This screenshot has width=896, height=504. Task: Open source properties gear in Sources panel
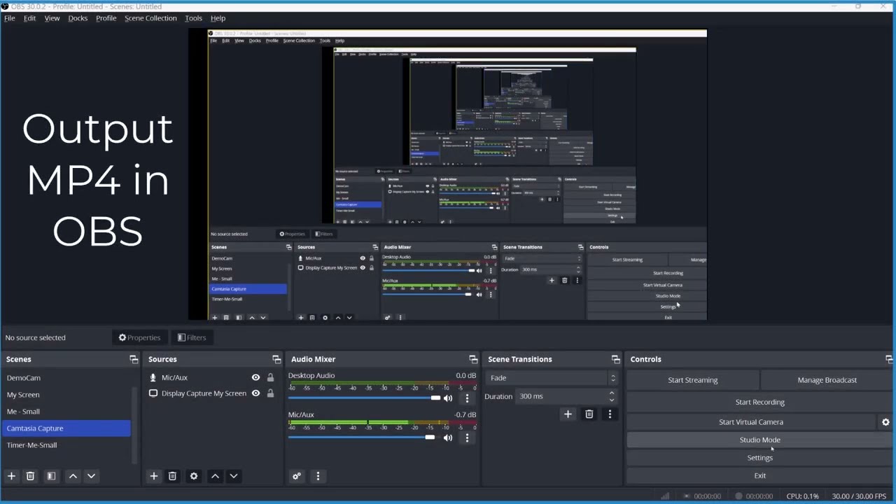tap(194, 476)
